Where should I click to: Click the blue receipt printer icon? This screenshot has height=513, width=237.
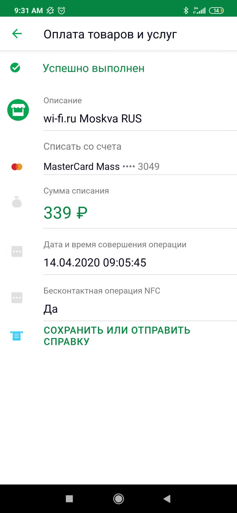pos(17,336)
